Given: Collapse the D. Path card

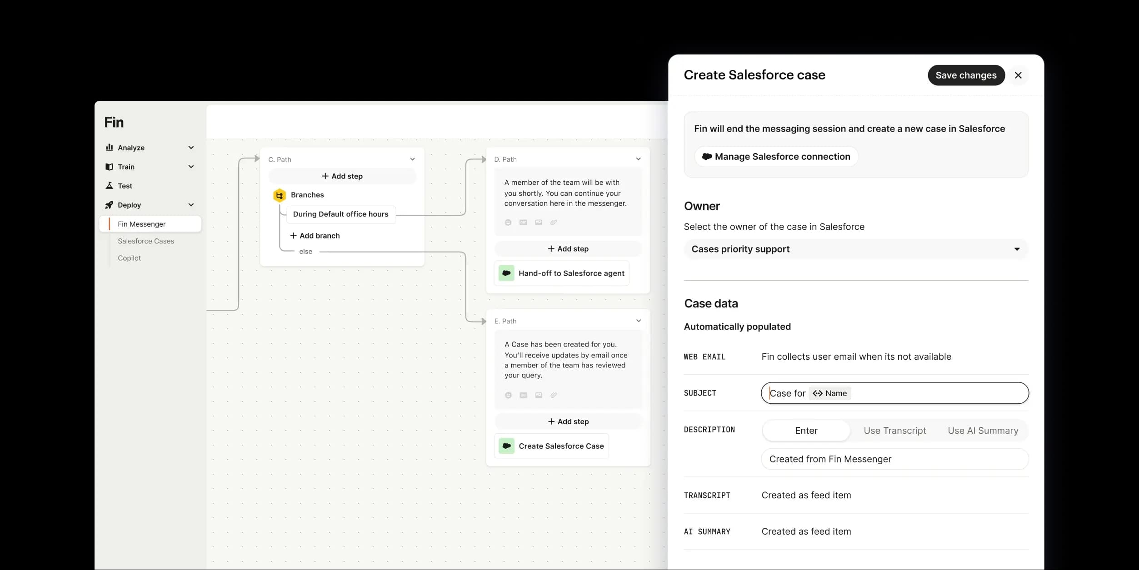Looking at the screenshot, I should click(x=638, y=159).
